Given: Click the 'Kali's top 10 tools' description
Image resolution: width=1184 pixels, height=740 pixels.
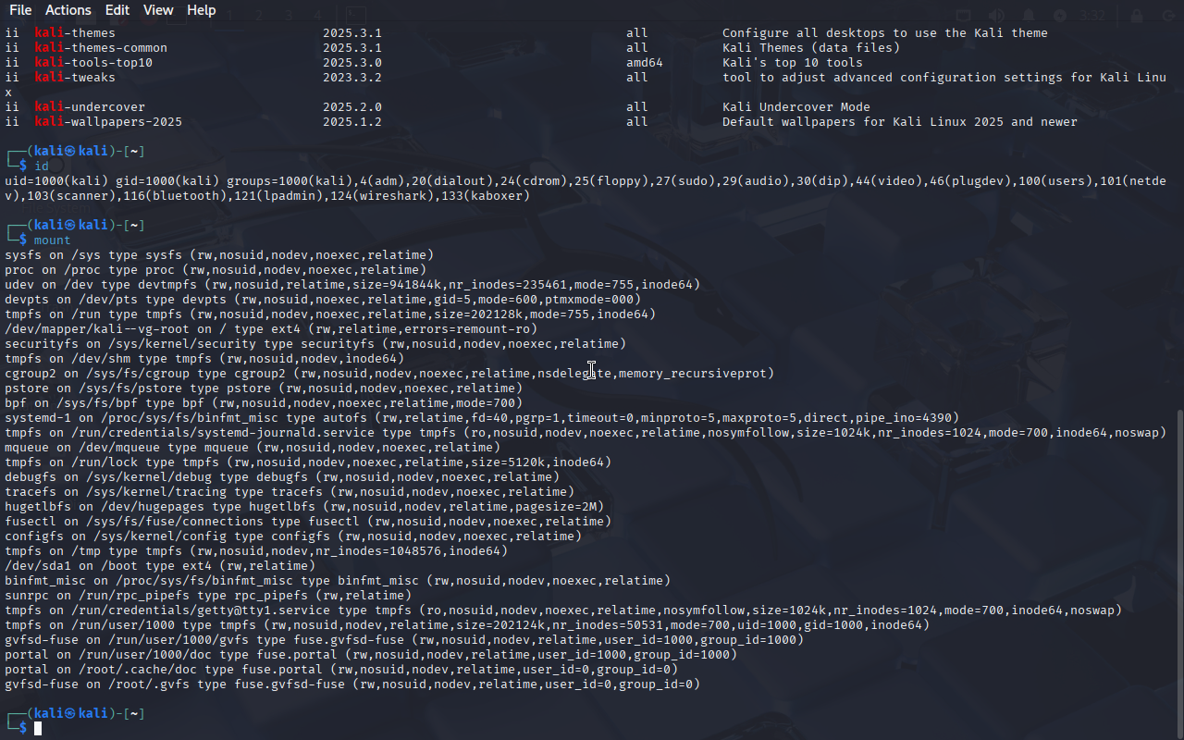Looking at the screenshot, I should 793,63.
